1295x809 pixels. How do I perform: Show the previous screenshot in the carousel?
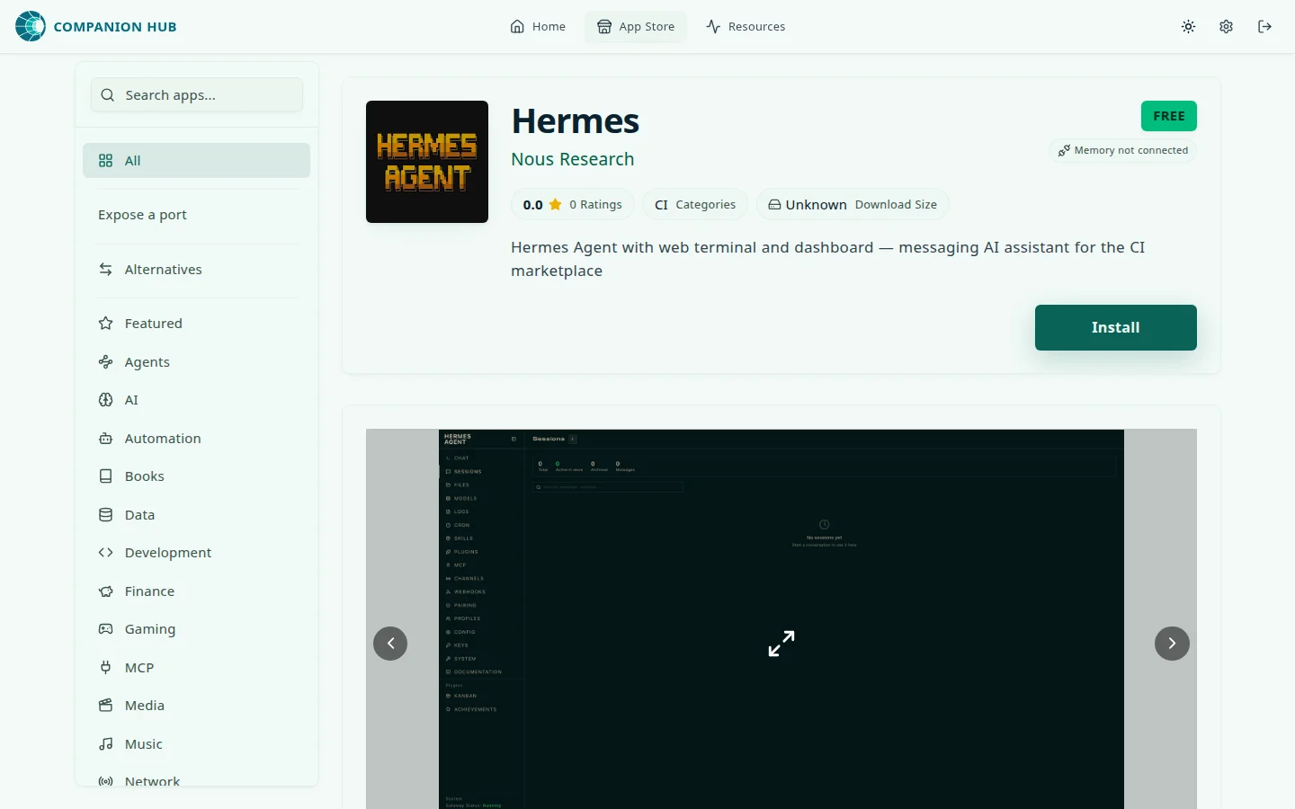click(x=390, y=643)
